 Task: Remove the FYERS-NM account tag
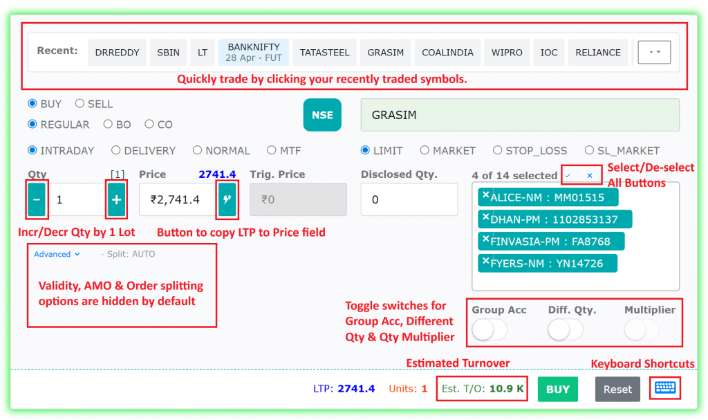(x=485, y=262)
